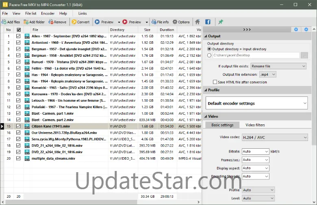Image resolution: width=317 pixels, height=205 pixels.
Task: Enable Save HTML file after conversion
Action: point(215,82)
